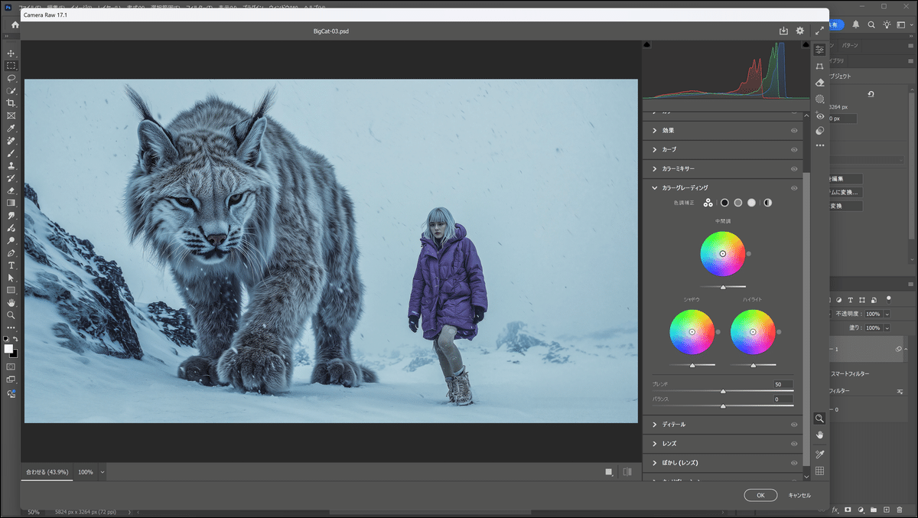918x518 pixels.
Task: Select the Remove (eraser) tool in Camera Raw
Action: point(819,83)
